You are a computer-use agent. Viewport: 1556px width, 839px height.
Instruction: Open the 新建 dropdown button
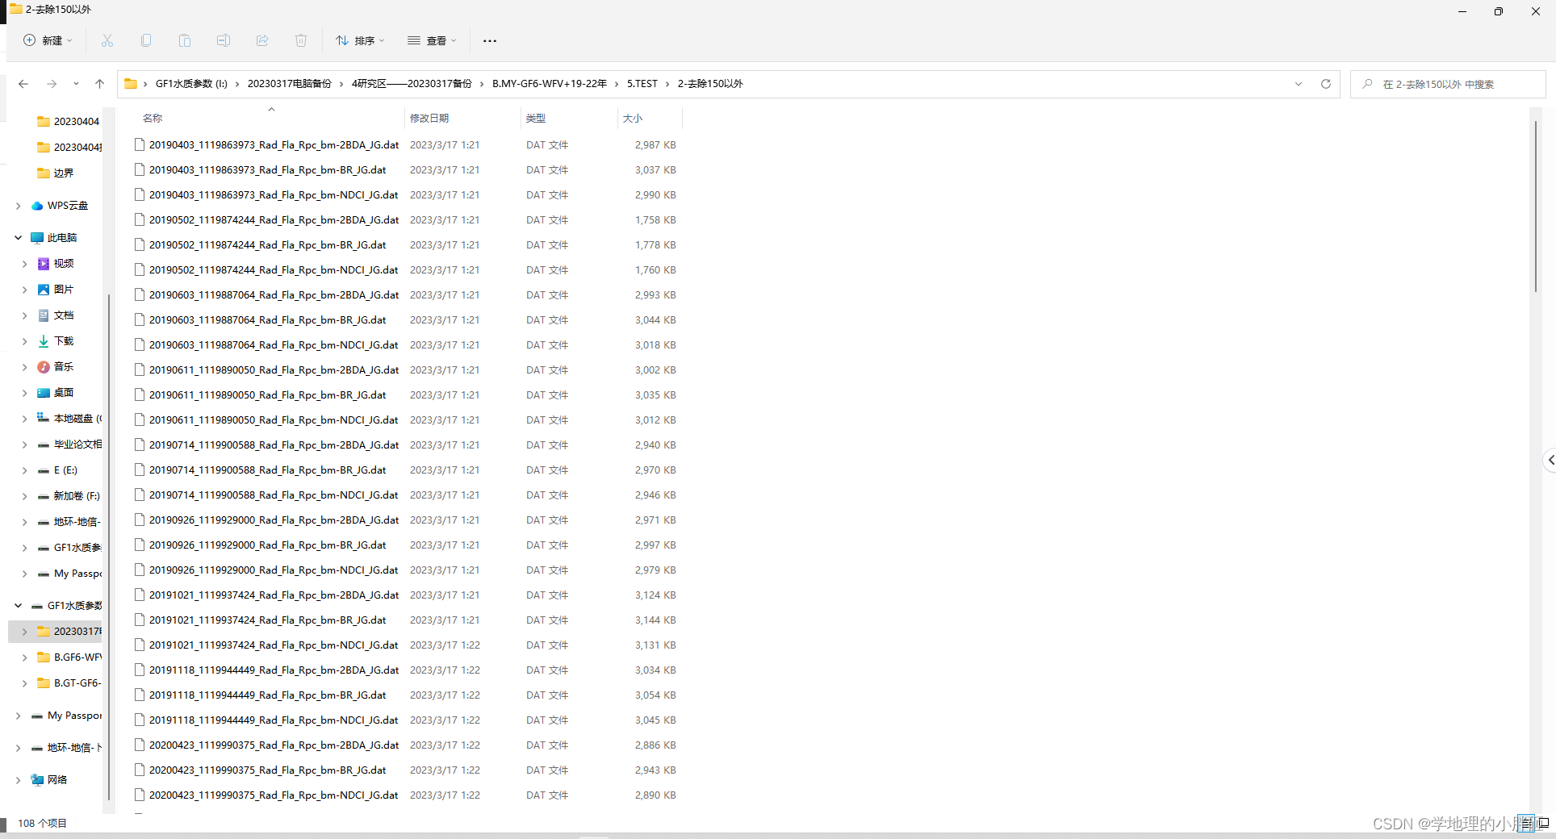(x=48, y=40)
